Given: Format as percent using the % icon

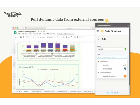Looking at the screenshot, I should pos(36,37).
